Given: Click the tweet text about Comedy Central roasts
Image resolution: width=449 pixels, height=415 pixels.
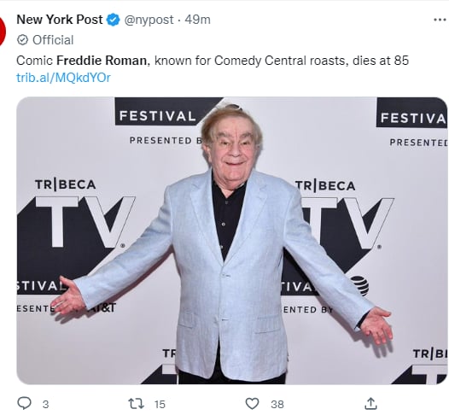Looking at the screenshot, I should (213, 61).
